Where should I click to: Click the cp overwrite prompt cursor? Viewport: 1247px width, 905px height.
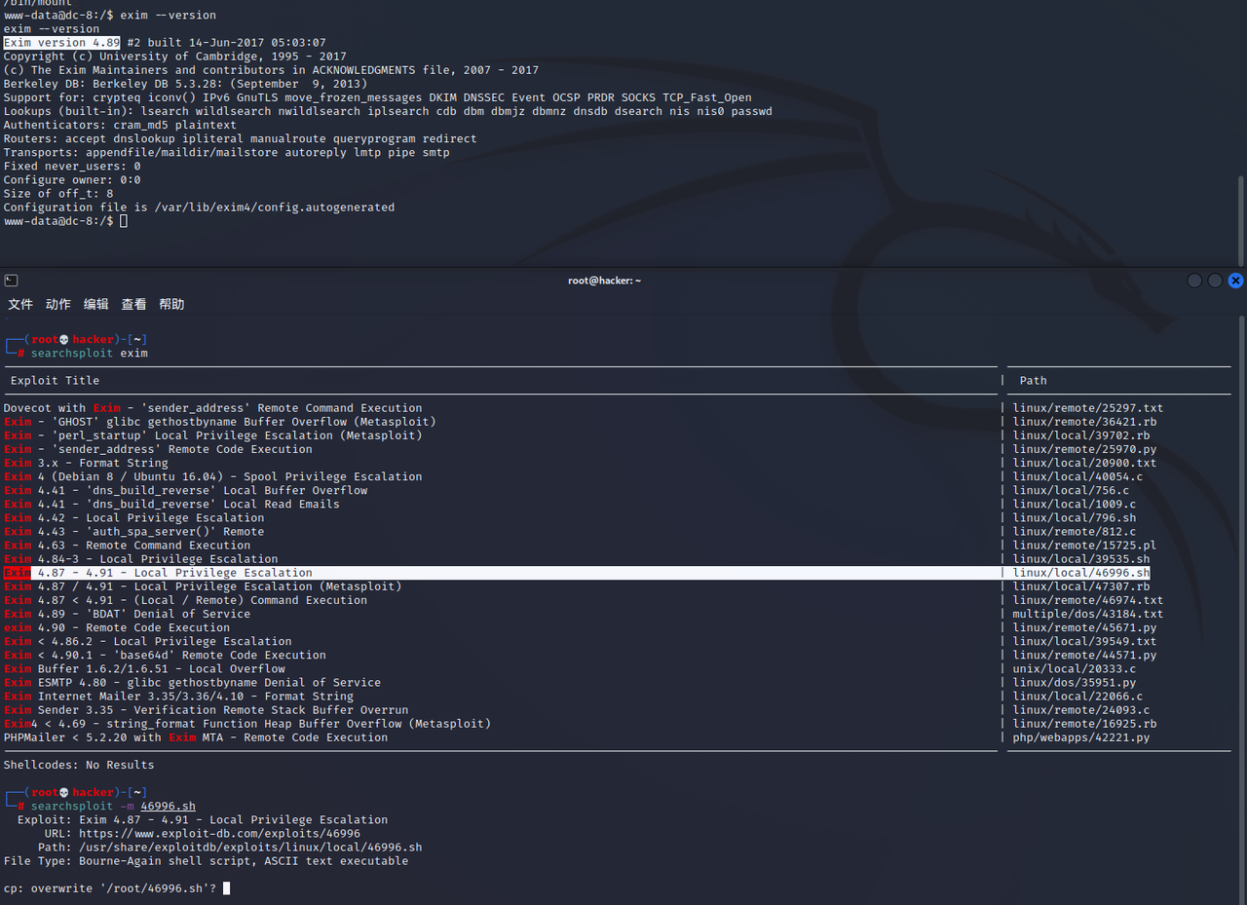tap(226, 888)
